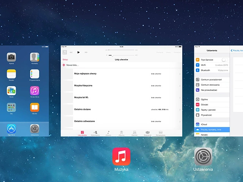Click the plus icon beside Nowa lista

click(x=64, y=65)
